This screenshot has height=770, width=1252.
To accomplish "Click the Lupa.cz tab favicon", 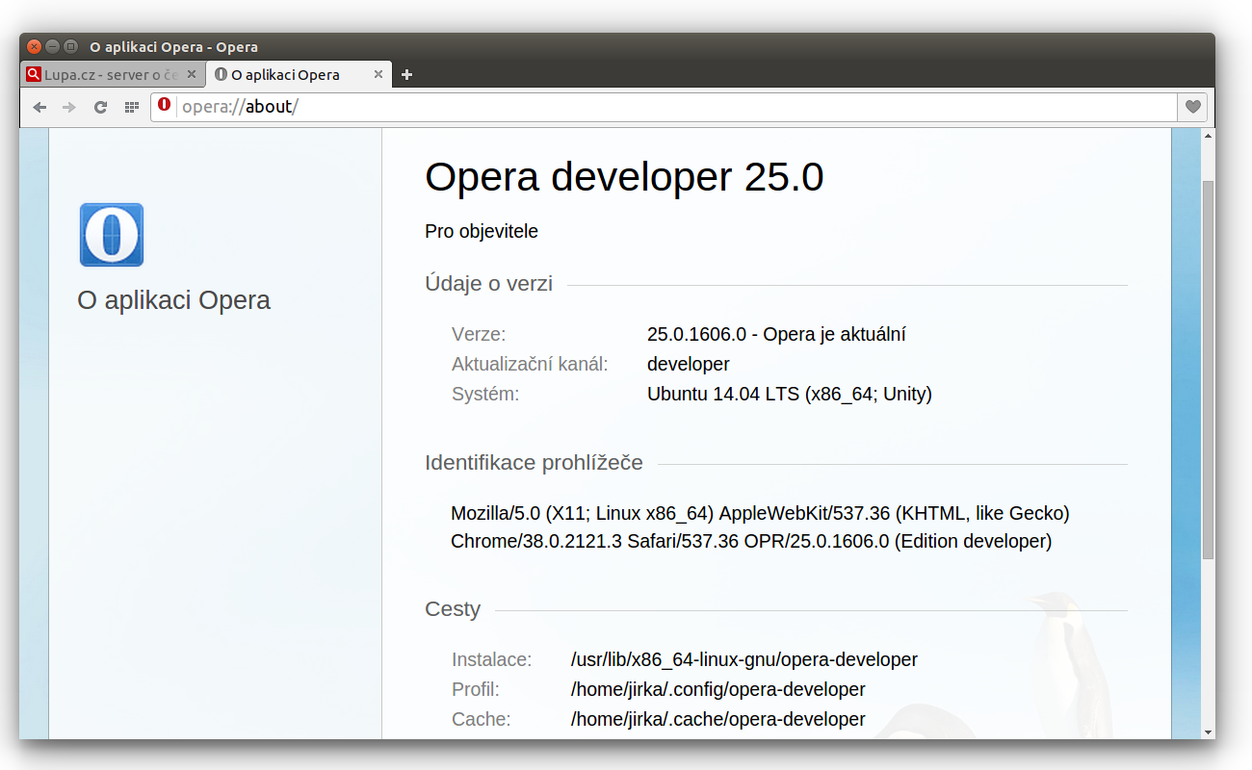I will [x=34, y=75].
